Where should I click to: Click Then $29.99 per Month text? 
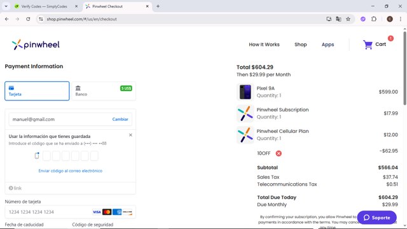click(263, 75)
